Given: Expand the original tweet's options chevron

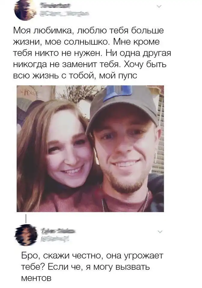Looking at the screenshot, I should click(159, 6).
